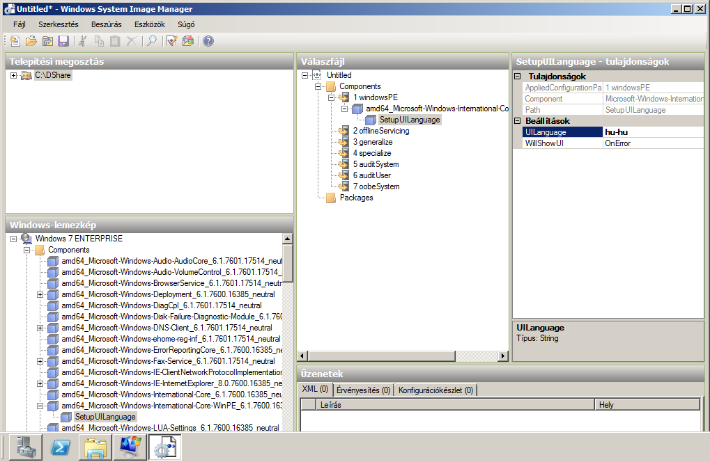Select the 5 auditSystem pass

pyautogui.click(x=376, y=164)
